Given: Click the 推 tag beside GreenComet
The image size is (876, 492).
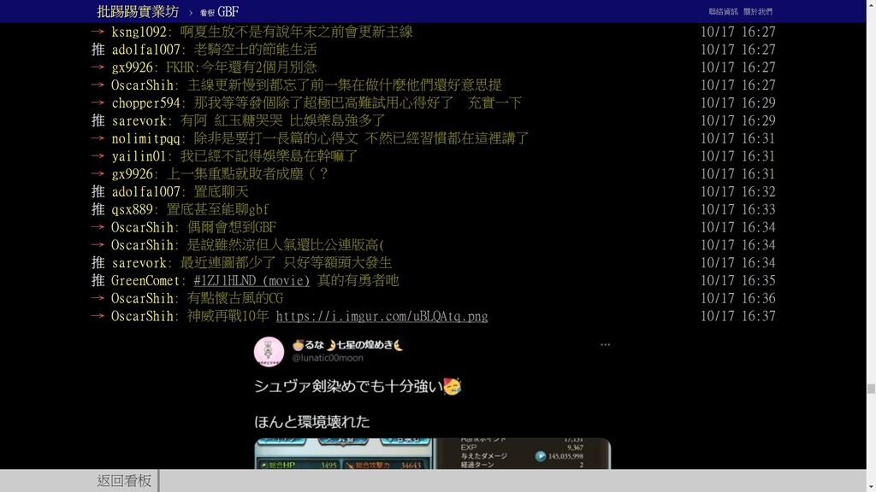Looking at the screenshot, I should pyautogui.click(x=98, y=280).
